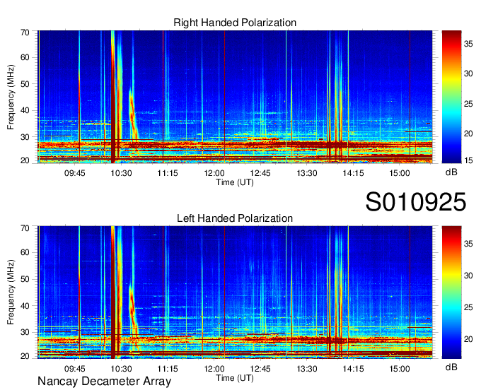Click 70 MHz tick of Left Handed plot

(x=25, y=227)
